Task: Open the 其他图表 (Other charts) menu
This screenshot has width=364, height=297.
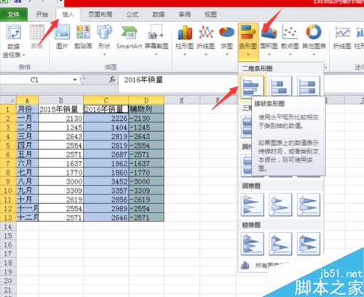Action: tap(314, 40)
